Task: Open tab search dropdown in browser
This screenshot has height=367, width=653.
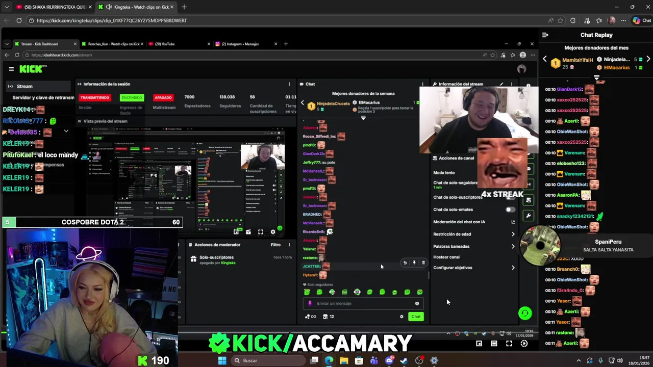Action: 7,7
